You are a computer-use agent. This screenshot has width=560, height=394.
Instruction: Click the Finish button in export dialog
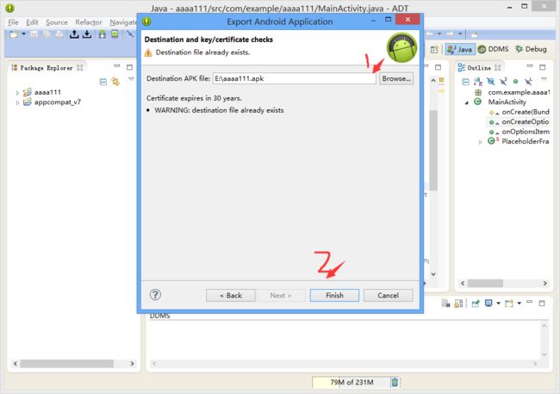coord(334,295)
